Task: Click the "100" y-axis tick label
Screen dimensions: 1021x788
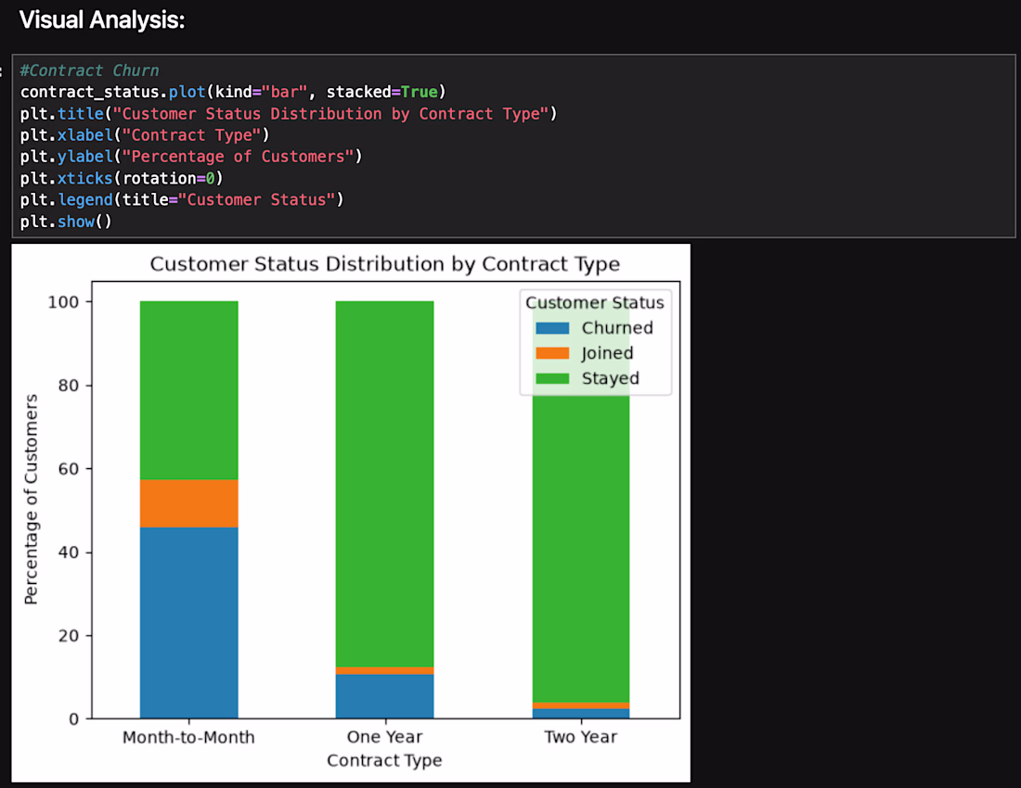Action: pos(63,301)
